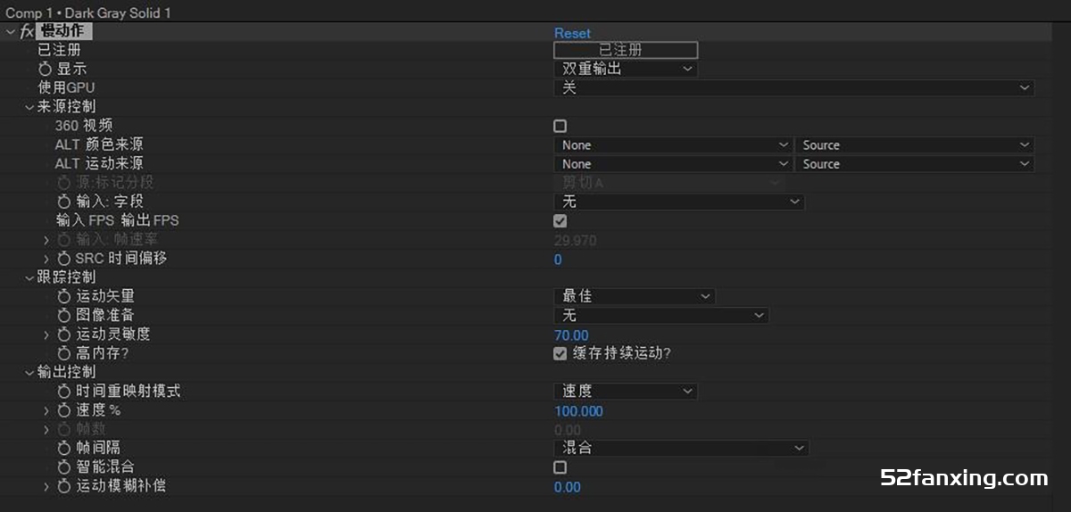The height and width of the screenshot is (512, 1071).
Task: Enable the 360 视频 checkbox
Action: 560,126
